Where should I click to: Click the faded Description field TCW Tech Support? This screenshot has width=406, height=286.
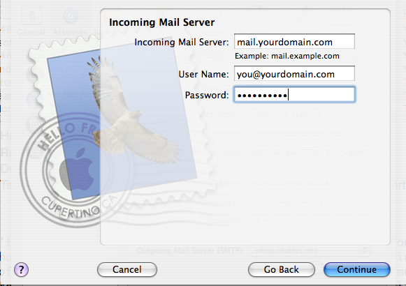(287, 114)
